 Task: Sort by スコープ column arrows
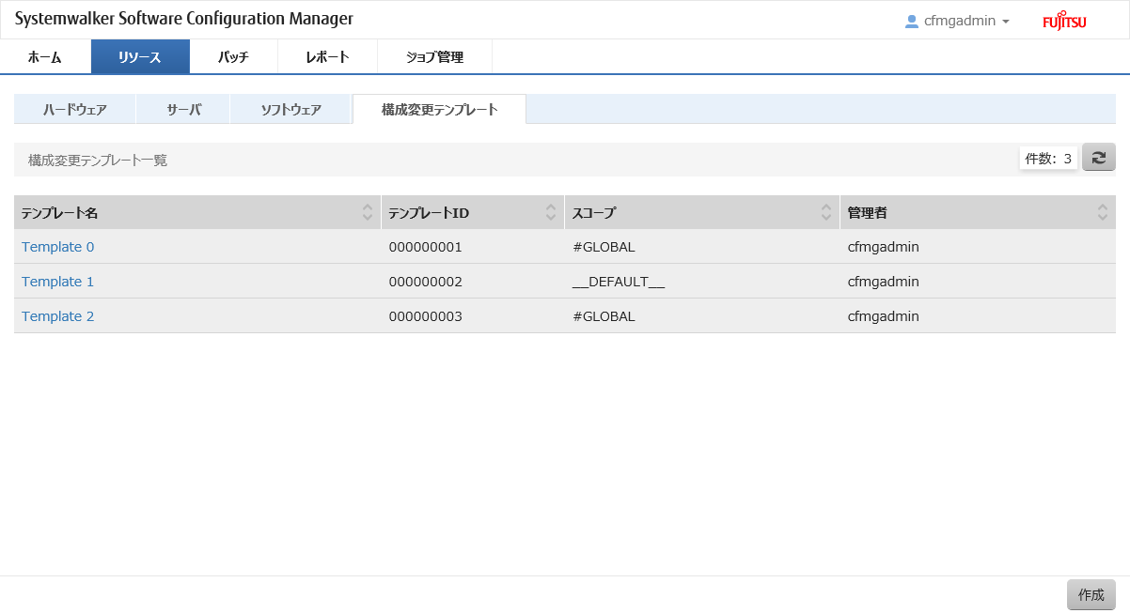[x=826, y=213]
